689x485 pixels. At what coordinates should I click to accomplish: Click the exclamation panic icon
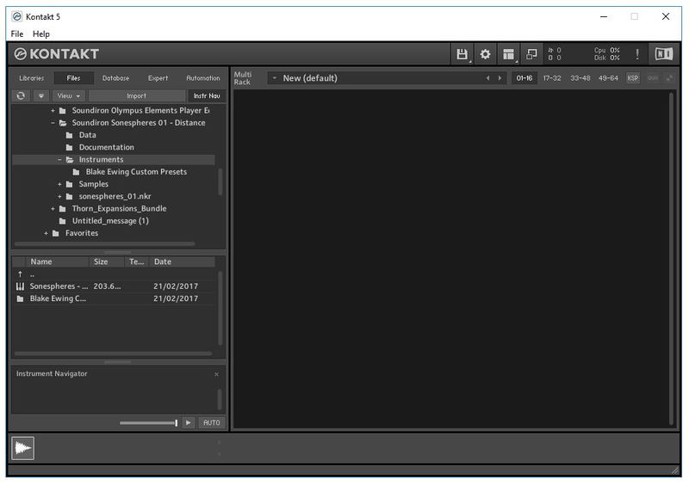637,54
